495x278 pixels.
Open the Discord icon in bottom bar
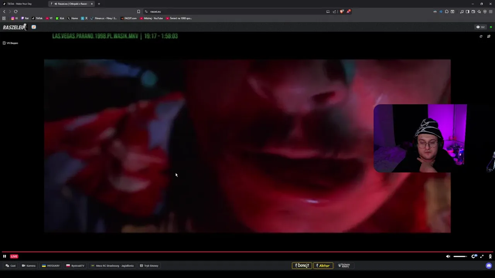click(x=489, y=266)
